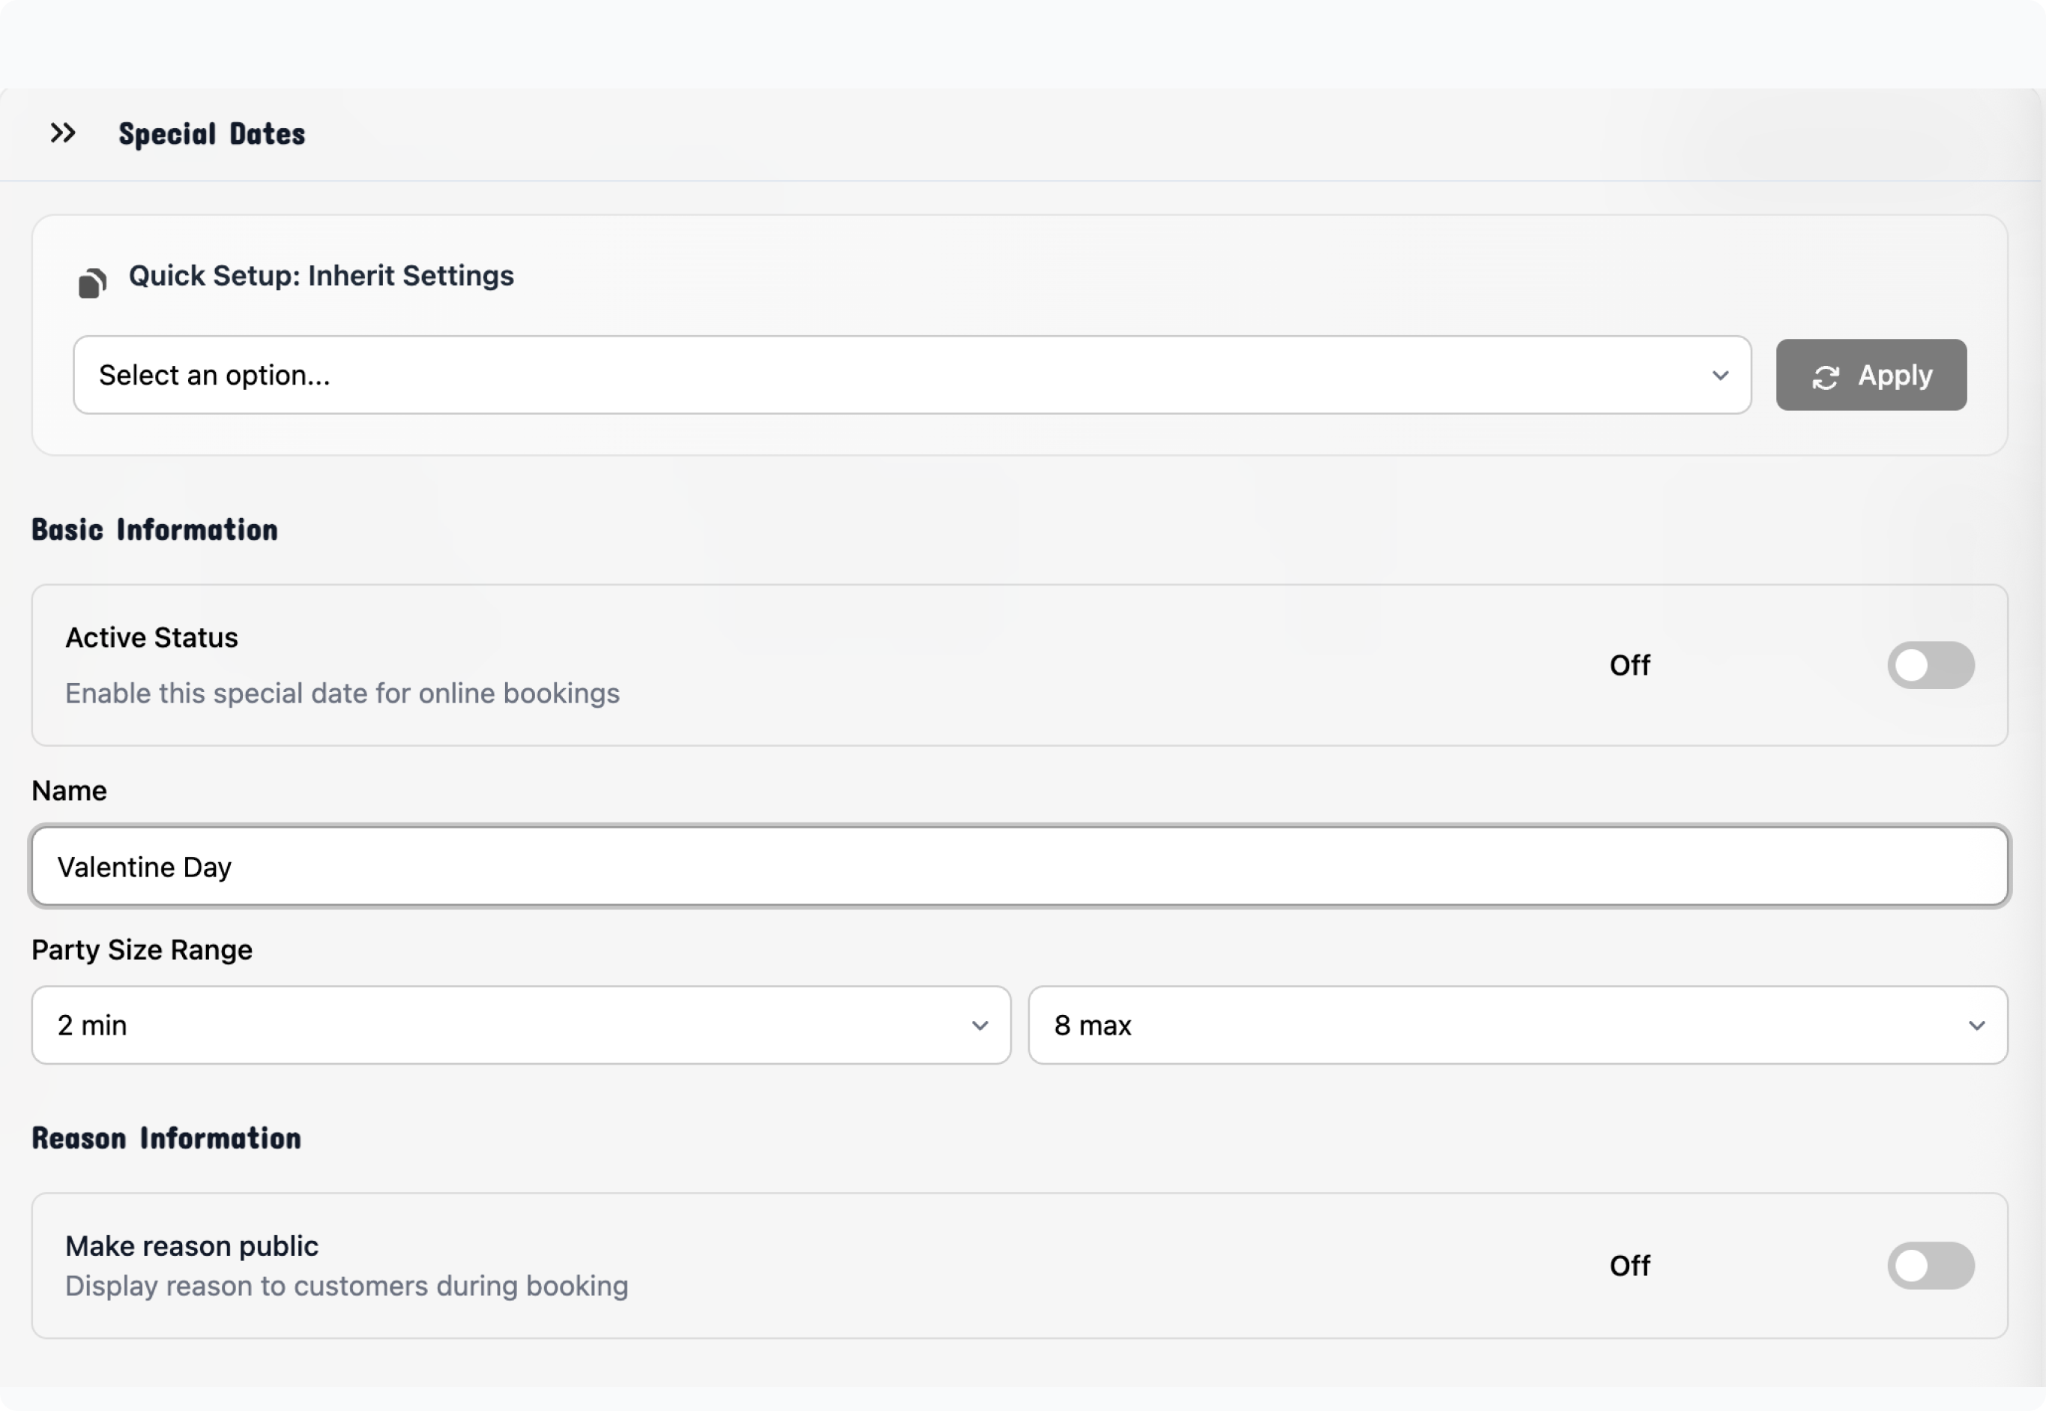The height and width of the screenshot is (1411, 2046).
Task: Click the Off text beside Active Status
Action: point(1629,665)
